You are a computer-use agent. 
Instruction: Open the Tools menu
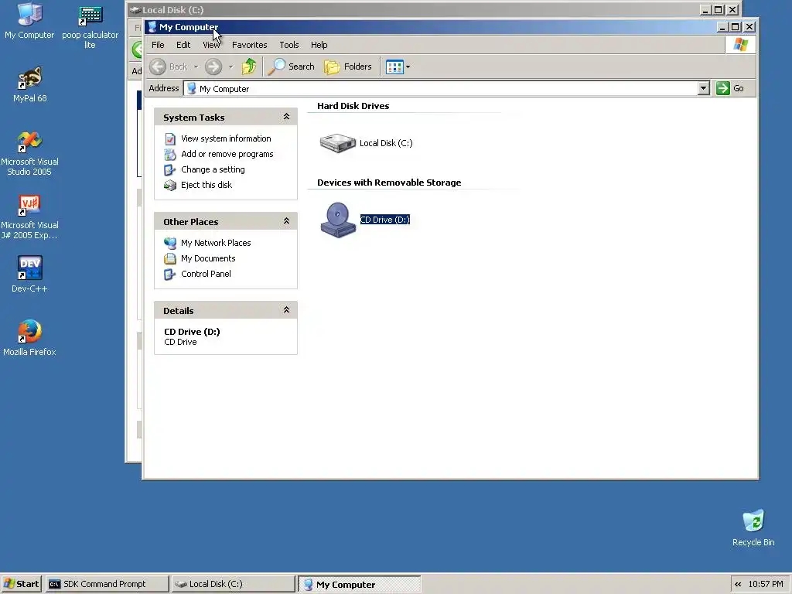[289, 45]
